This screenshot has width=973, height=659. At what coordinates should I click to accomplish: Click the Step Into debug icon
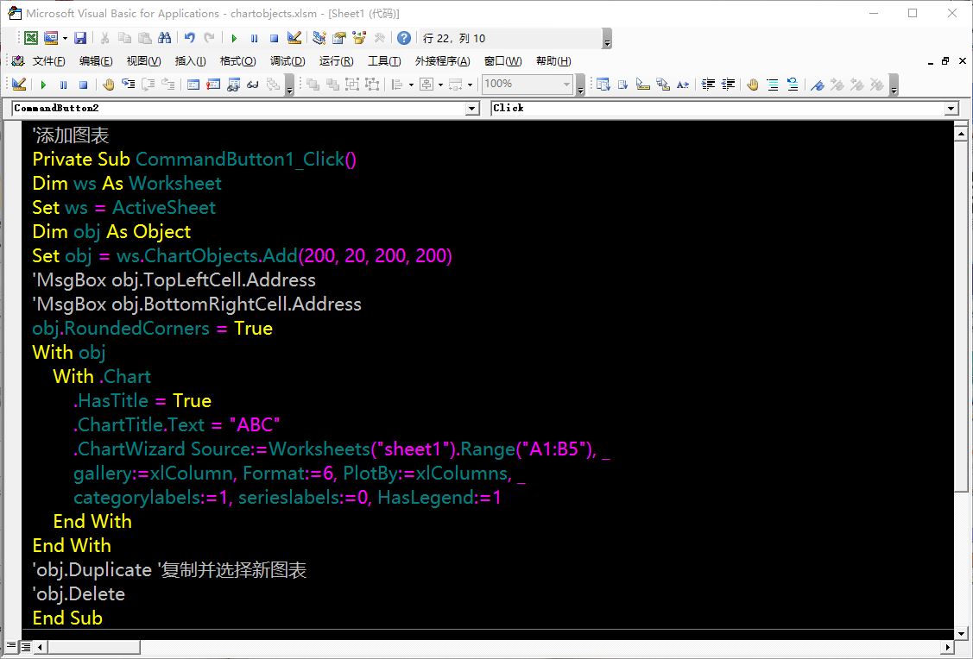[129, 85]
